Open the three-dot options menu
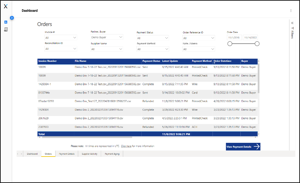 pyautogui.click(x=291, y=11)
